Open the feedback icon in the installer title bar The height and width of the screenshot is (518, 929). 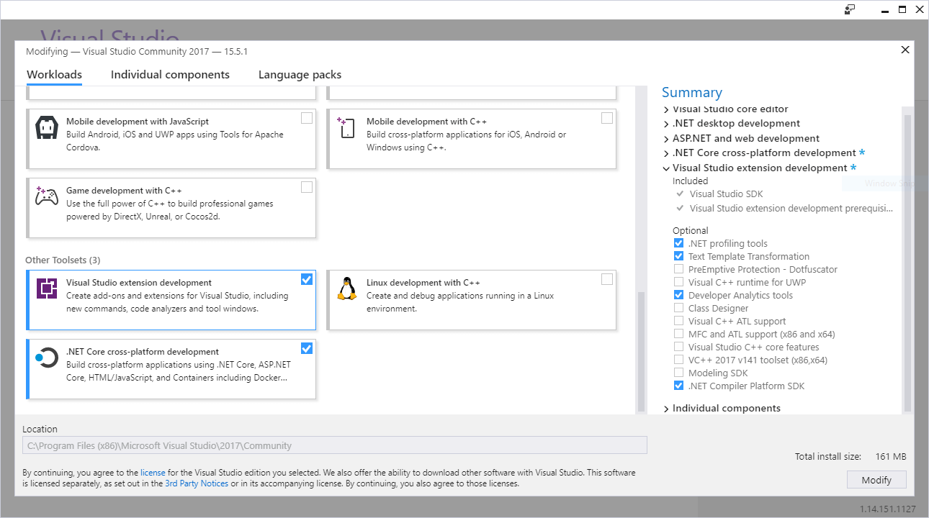tap(850, 9)
